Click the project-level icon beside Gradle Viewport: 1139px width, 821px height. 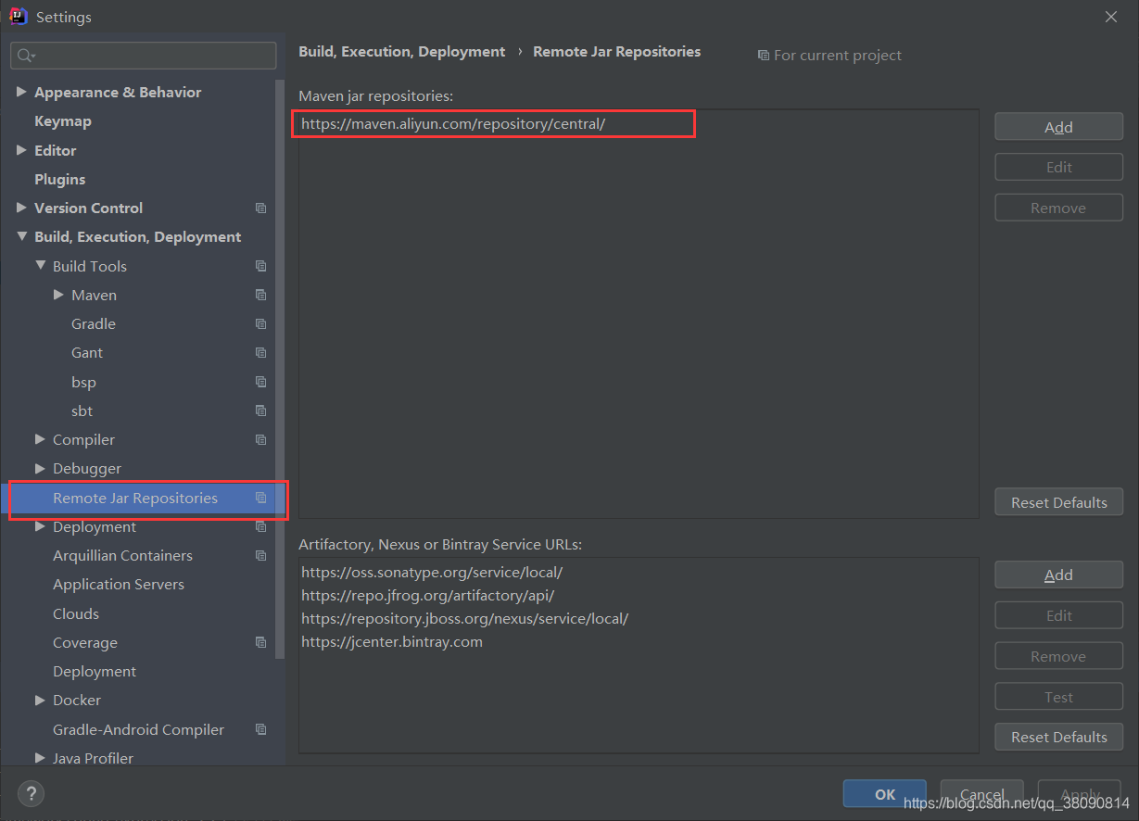[x=260, y=324]
